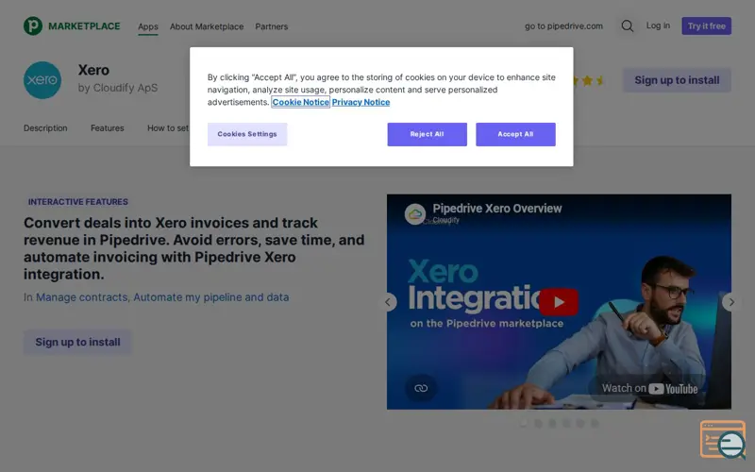This screenshot has height=472, width=755.
Task: Open About Marketplace
Action: pos(207,26)
